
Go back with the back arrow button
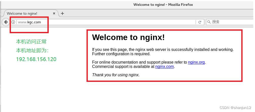pos(6,22)
